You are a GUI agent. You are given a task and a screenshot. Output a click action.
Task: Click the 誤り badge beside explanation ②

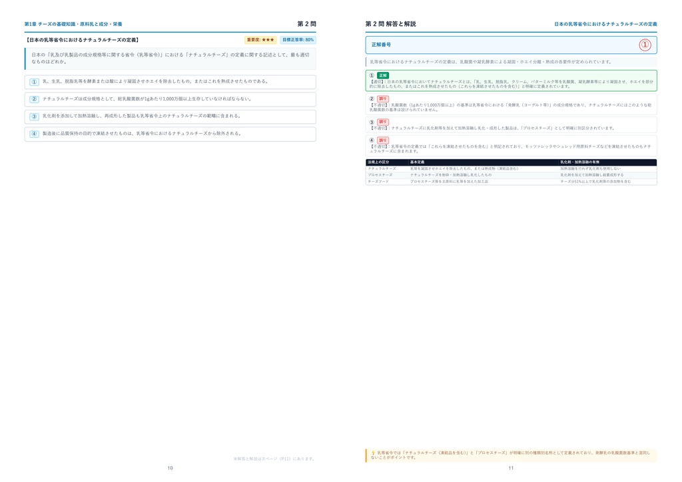pyautogui.click(x=383, y=99)
